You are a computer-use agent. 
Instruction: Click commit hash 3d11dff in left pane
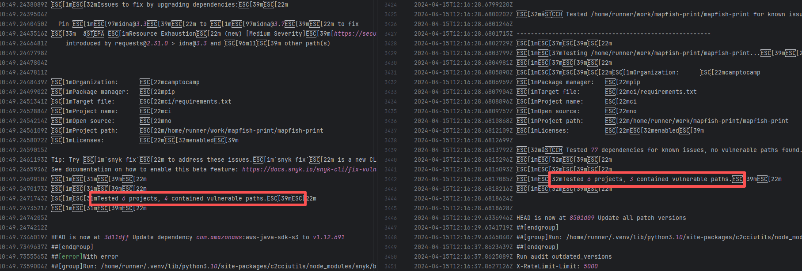(116, 238)
